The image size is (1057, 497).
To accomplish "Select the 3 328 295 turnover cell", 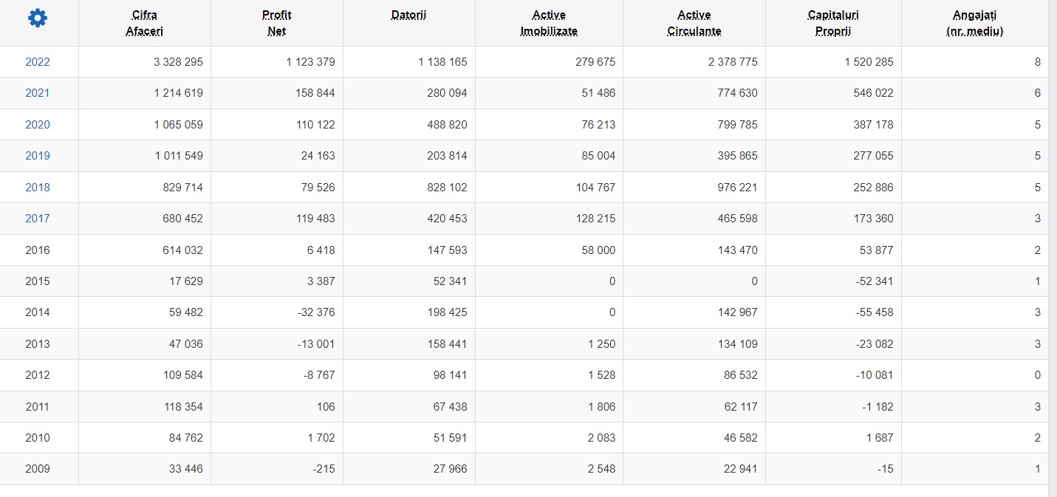I will [145, 62].
